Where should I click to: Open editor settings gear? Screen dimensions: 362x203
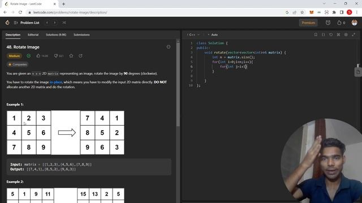[346, 34]
